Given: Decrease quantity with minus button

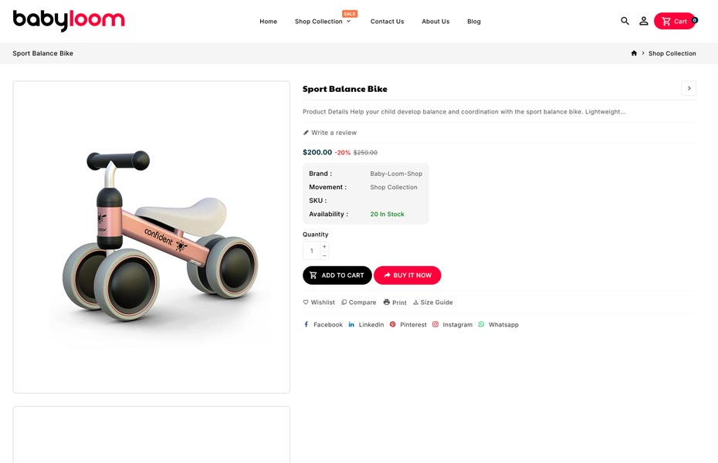Looking at the screenshot, I should click(324, 255).
